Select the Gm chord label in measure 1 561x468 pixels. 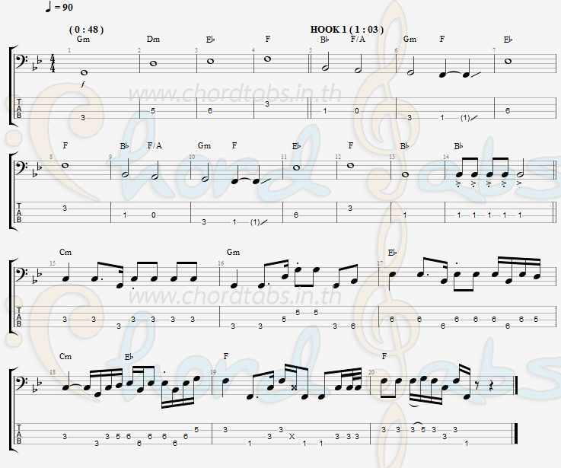tap(84, 39)
